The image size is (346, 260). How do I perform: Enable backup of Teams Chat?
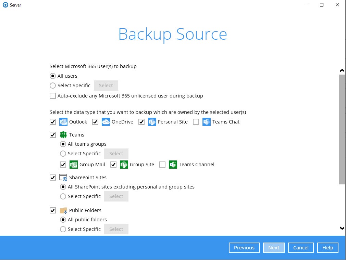(x=196, y=121)
